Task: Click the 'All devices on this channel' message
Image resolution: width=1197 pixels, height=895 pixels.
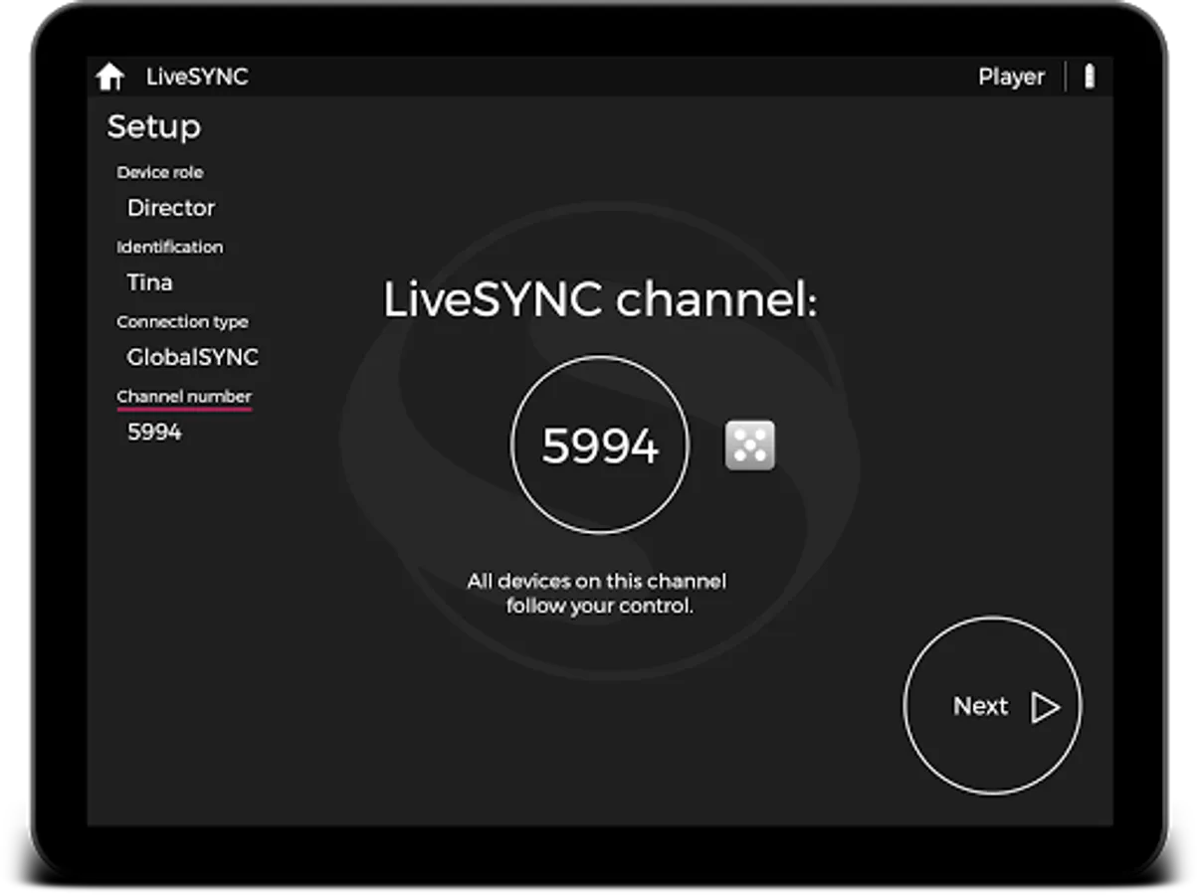Action: (x=597, y=593)
